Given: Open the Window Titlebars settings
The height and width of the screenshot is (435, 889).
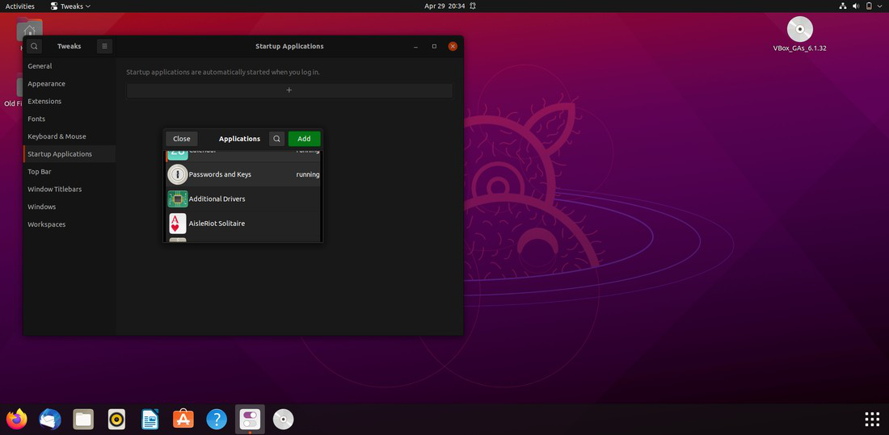Looking at the screenshot, I should click(70, 189).
